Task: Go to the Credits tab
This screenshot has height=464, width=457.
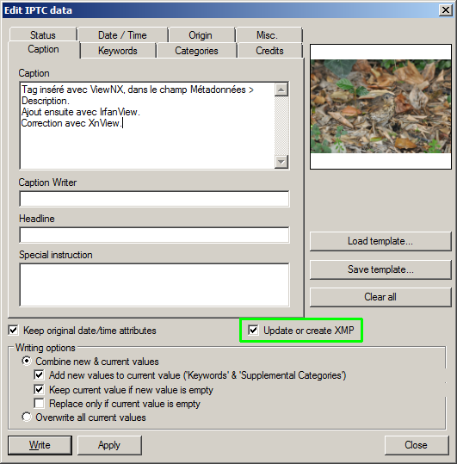Action: 269,51
